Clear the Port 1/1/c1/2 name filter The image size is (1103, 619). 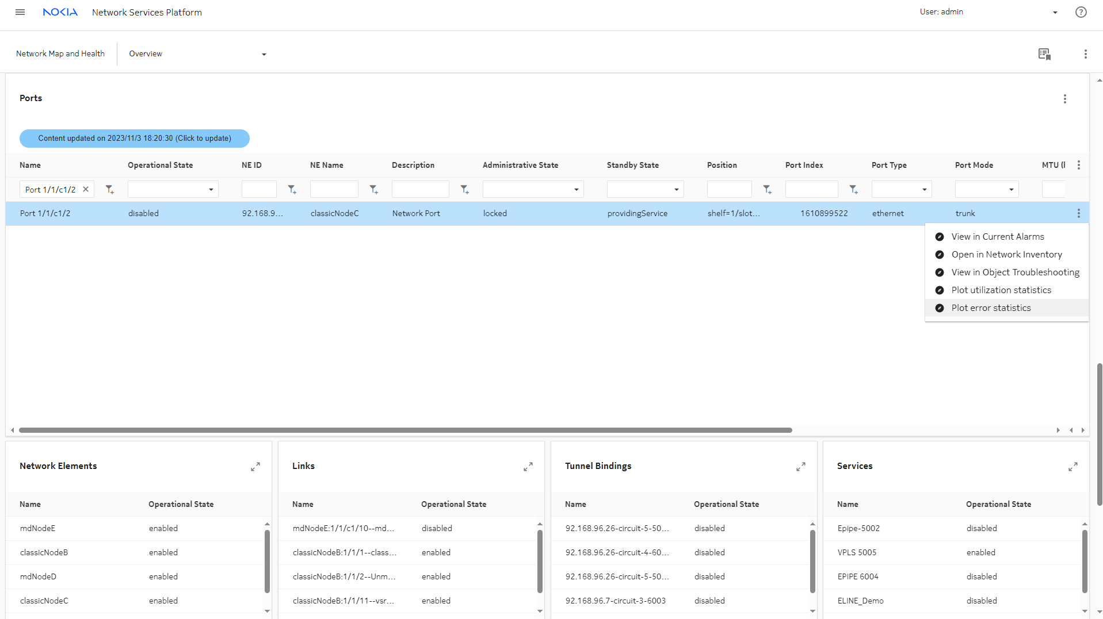click(x=86, y=189)
